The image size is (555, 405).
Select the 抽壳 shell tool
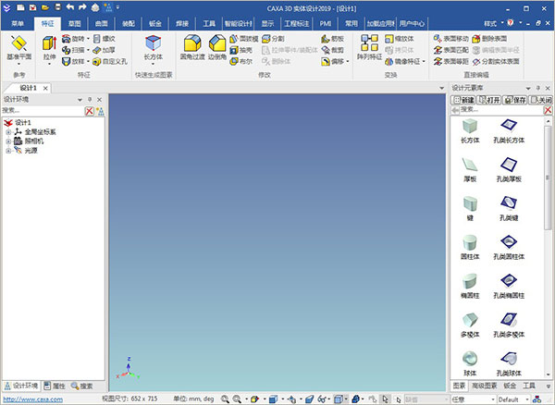(241, 50)
